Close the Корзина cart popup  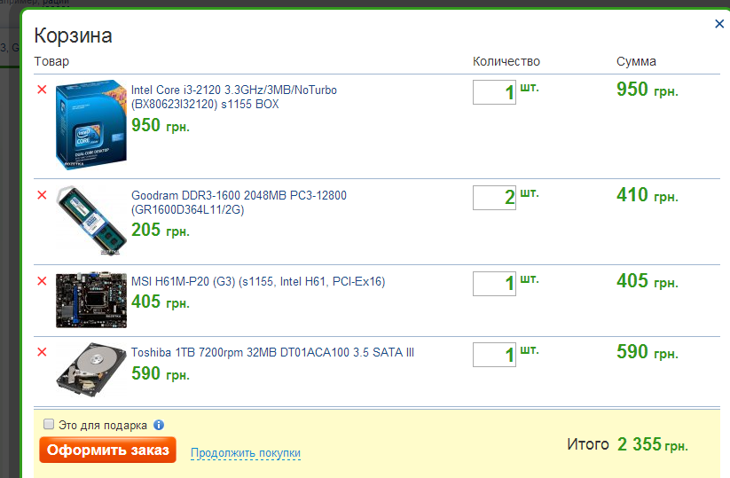coord(719,24)
